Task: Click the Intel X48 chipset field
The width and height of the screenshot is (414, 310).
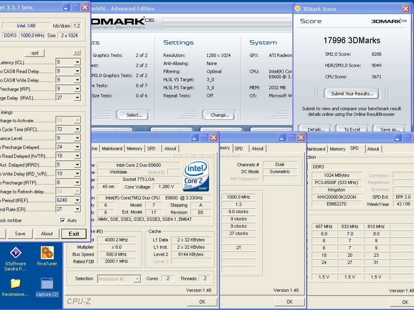Action: 26,25
